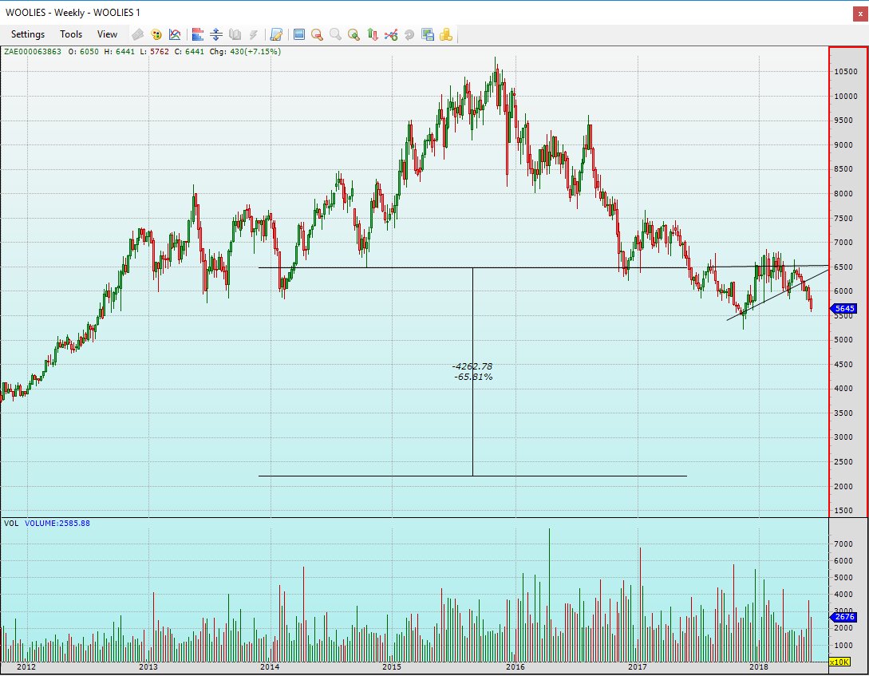Open the Settings menu

click(28, 34)
